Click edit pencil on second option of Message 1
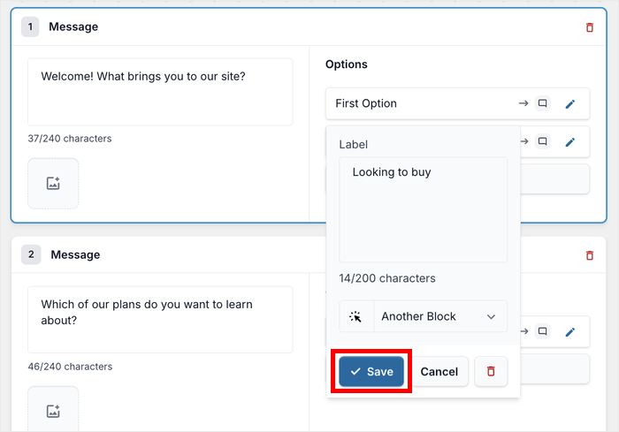 (x=570, y=141)
